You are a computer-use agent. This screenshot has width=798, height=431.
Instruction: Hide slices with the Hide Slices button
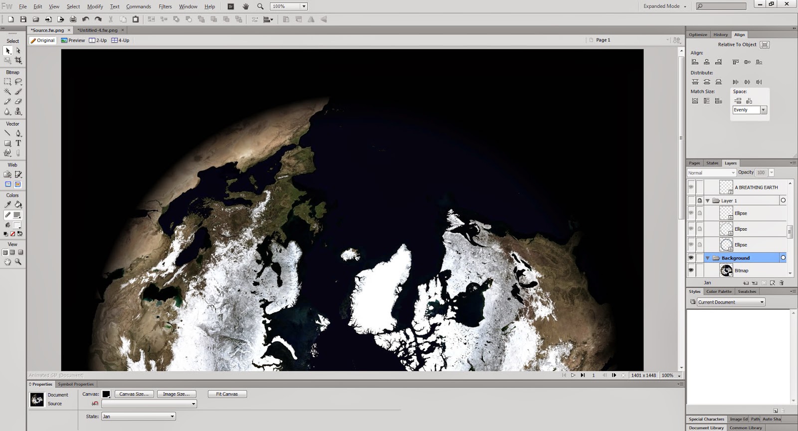point(7,184)
